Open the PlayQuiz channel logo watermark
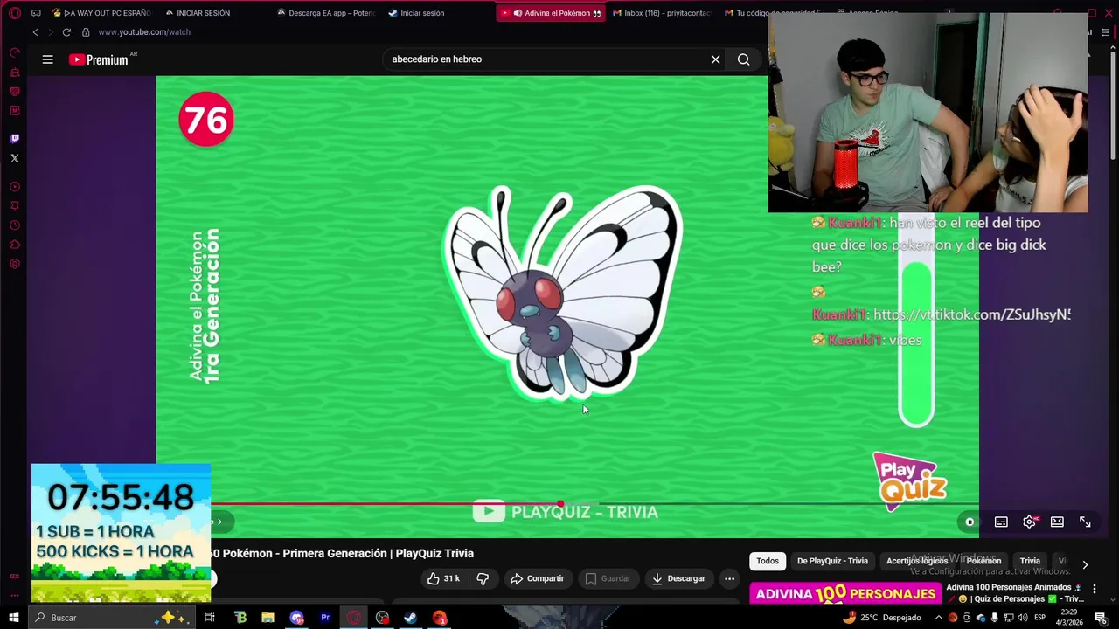This screenshot has height=629, width=1119. coord(910,480)
